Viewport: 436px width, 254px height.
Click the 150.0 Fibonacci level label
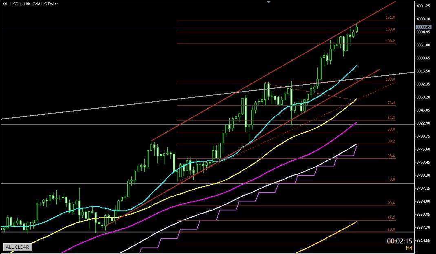tap(390, 29)
